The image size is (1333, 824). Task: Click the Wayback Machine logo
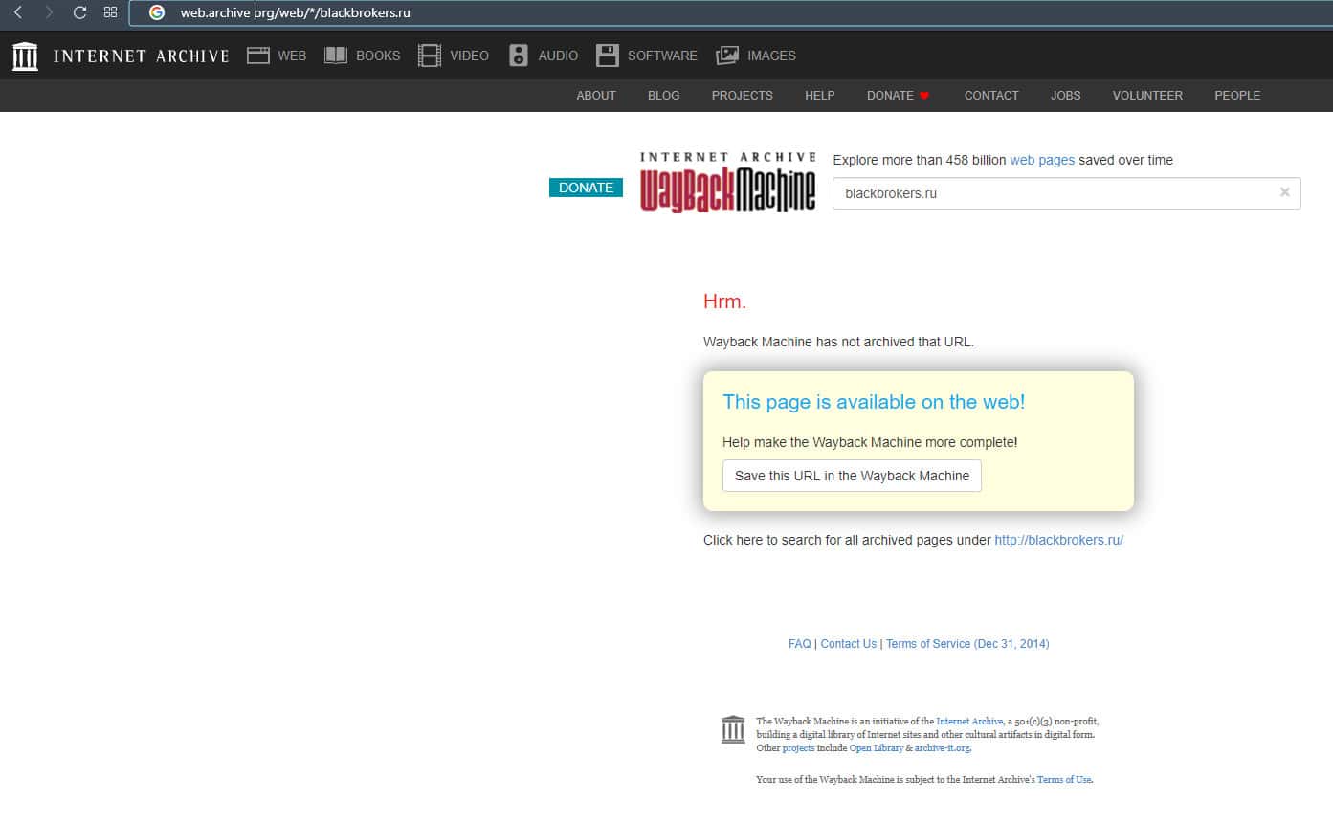pyautogui.click(x=727, y=182)
